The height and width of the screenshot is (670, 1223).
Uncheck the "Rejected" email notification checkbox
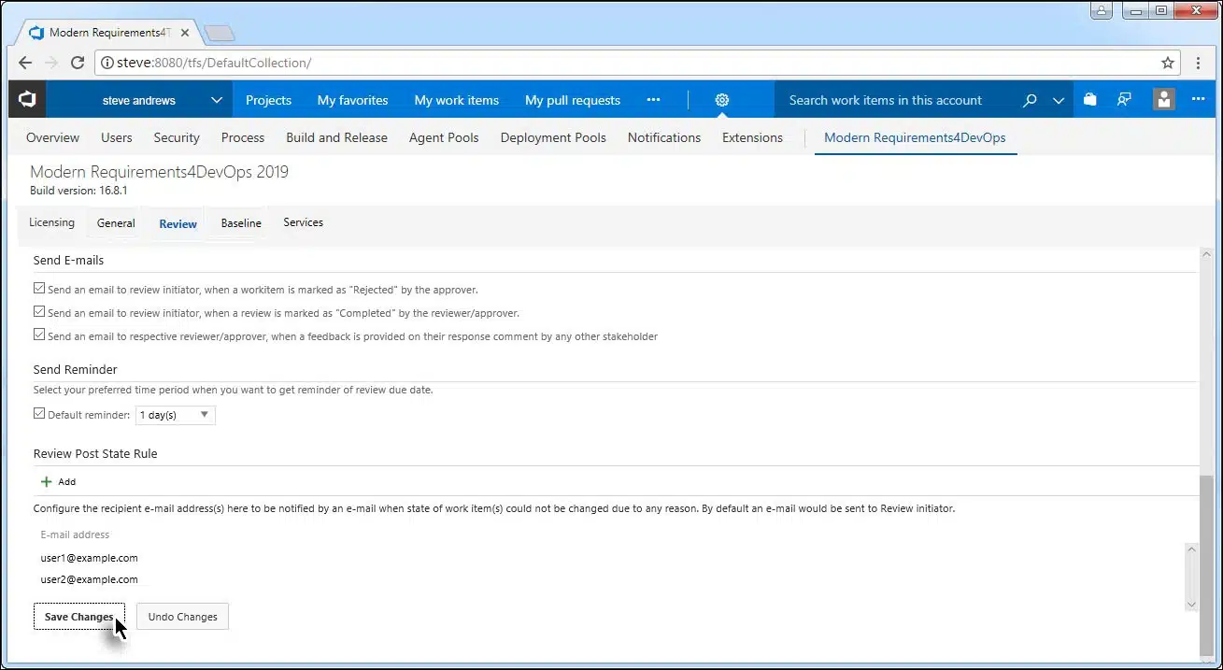(39, 290)
